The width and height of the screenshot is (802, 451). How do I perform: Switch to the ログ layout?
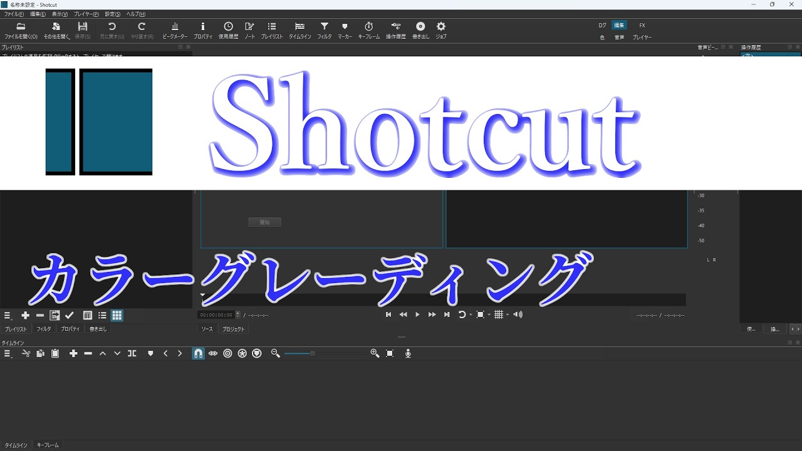point(602,26)
